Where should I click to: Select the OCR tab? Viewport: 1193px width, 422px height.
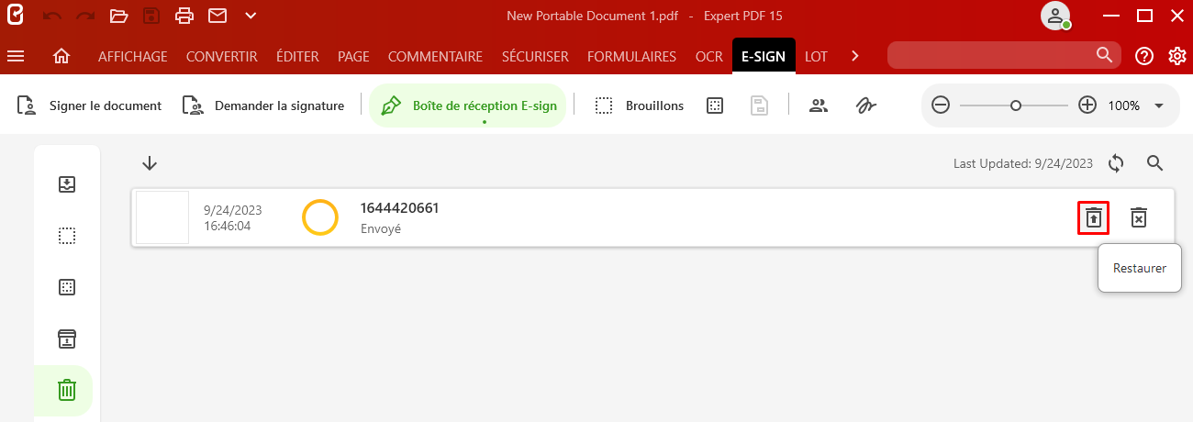709,56
